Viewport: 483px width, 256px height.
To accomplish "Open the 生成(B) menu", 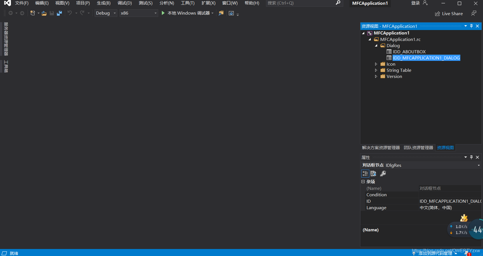I will pyautogui.click(x=104, y=3).
